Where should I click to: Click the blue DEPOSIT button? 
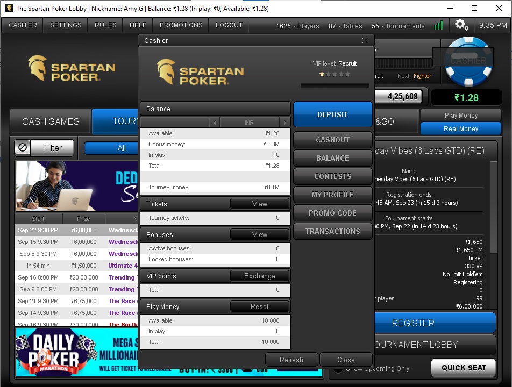tap(333, 114)
